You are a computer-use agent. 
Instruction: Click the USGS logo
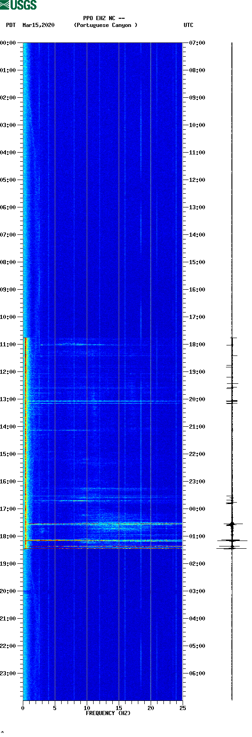pos(18,5)
